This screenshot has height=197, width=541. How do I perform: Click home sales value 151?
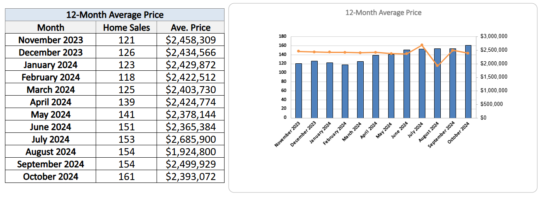coord(126,127)
